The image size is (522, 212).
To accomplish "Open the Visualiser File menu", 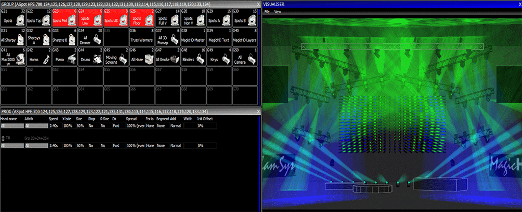I will [267, 11].
